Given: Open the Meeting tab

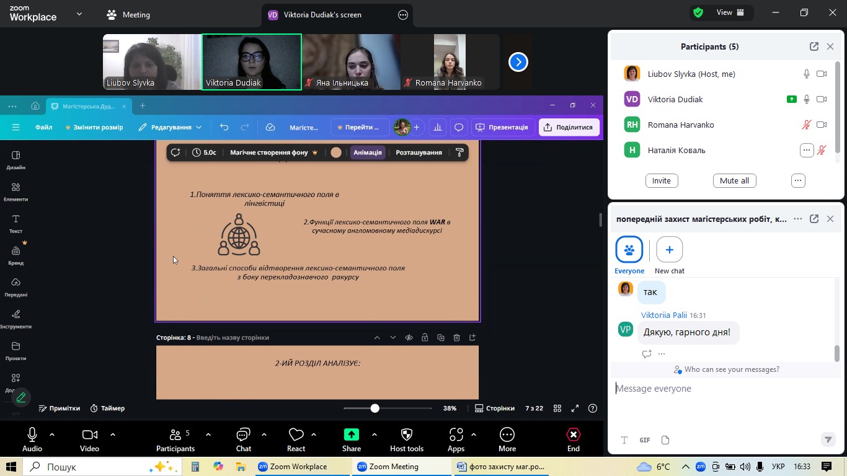Looking at the screenshot, I should 128,15.
